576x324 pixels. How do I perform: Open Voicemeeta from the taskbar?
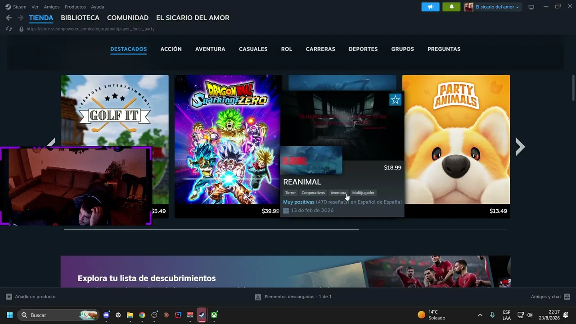190,315
